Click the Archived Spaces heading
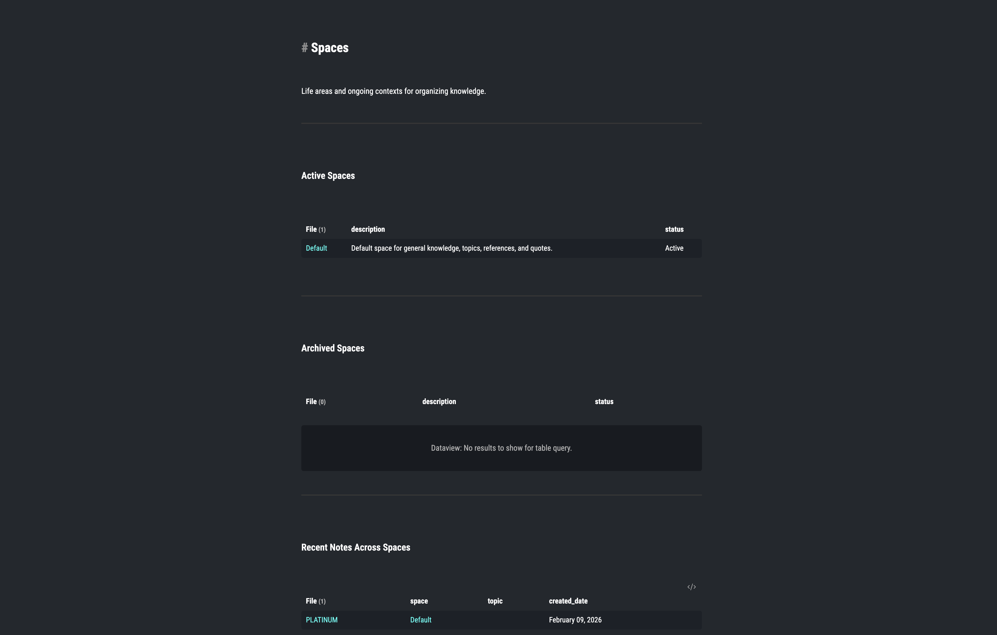This screenshot has height=635, width=997. (x=333, y=349)
